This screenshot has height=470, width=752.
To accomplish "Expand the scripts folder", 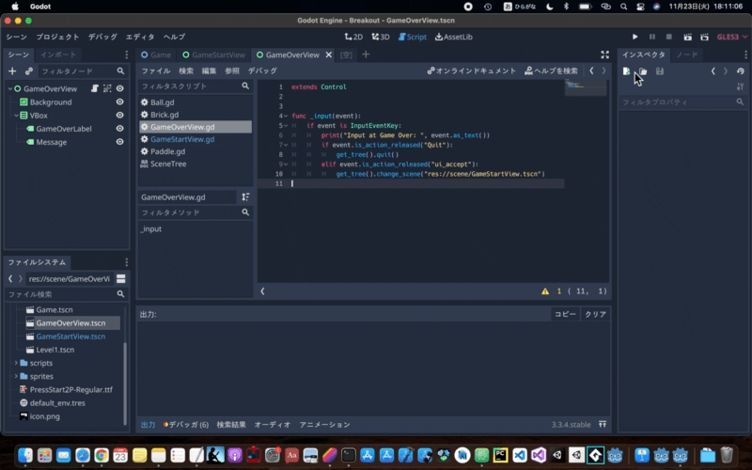I will click(16, 363).
